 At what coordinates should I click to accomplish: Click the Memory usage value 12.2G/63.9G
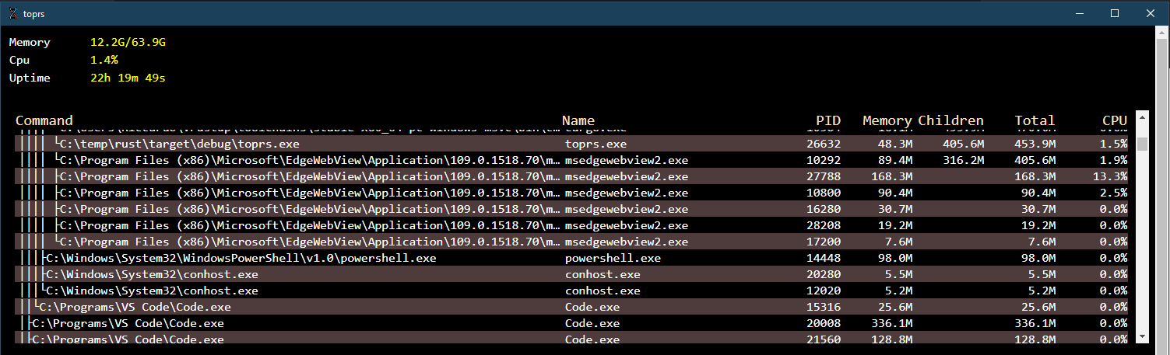coord(128,43)
